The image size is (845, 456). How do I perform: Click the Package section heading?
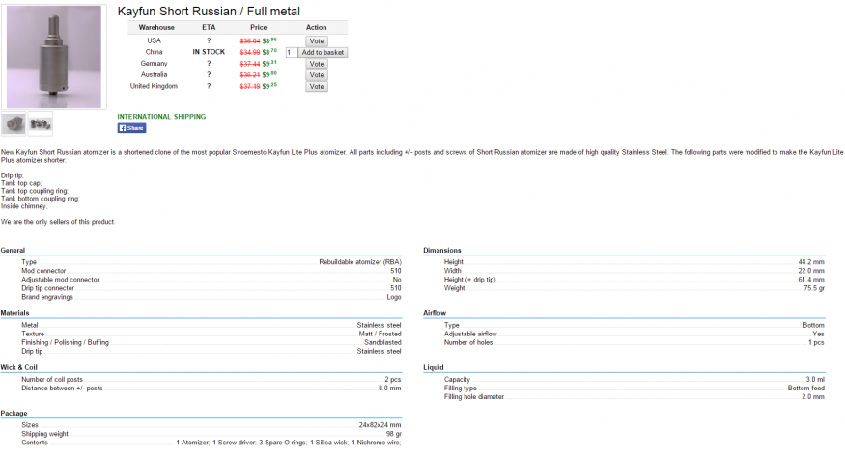(x=14, y=413)
